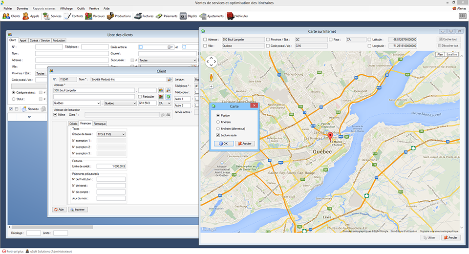Open the Clients module in toolbar
This screenshot has height=254, width=469.
point(11,16)
